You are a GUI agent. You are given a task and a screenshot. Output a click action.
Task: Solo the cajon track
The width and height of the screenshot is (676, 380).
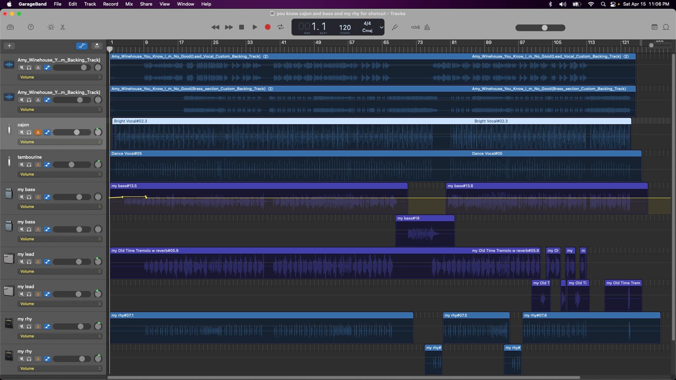click(x=29, y=132)
